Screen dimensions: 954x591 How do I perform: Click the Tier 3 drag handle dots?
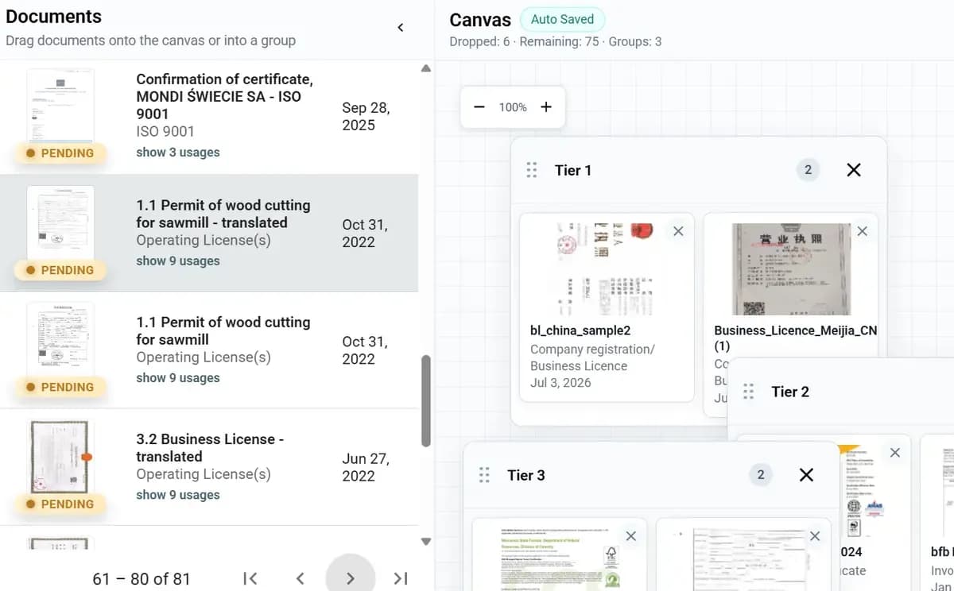(484, 475)
